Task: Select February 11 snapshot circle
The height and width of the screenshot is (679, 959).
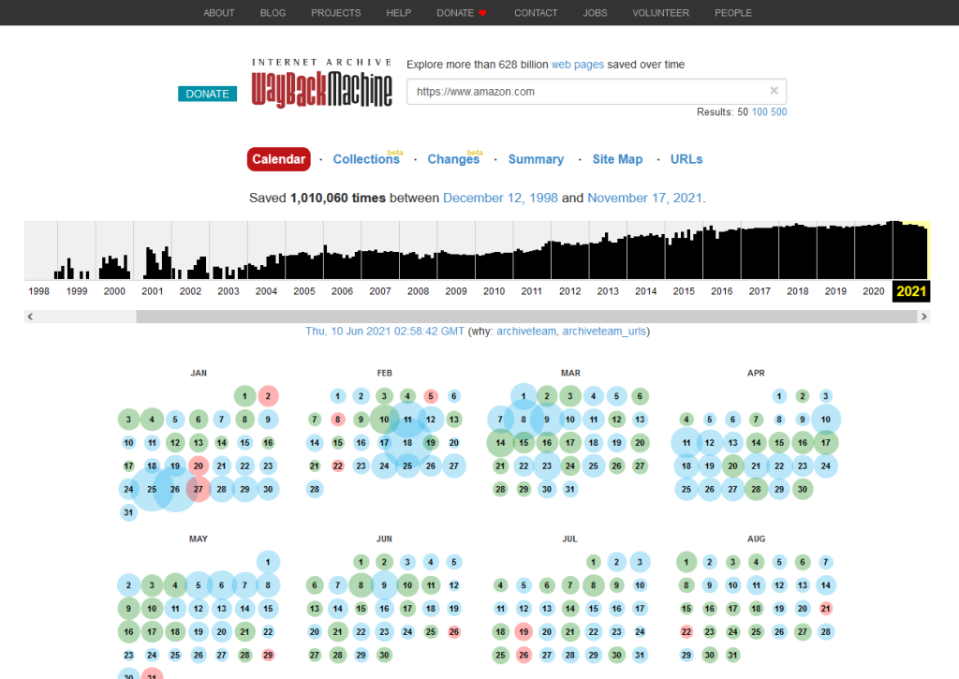Action: coord(407,419)
